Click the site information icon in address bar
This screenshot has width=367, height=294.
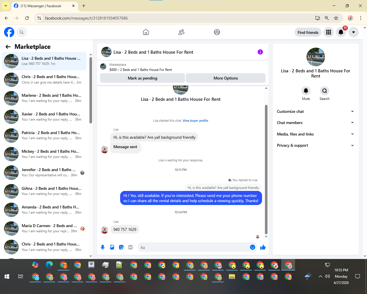click(40, 18)
